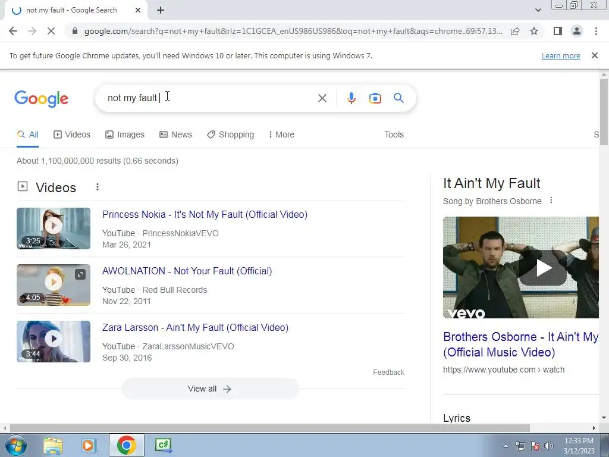The width and height of the screenshot is (609, 457).
Task: Open options next to 'Song by Brothers Osborne'
Action: click(551, 201)
